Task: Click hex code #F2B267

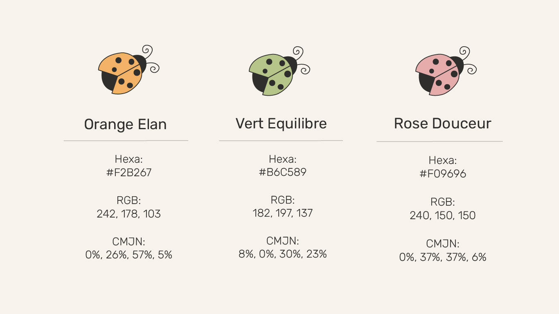Action: (x=129, y=173)
